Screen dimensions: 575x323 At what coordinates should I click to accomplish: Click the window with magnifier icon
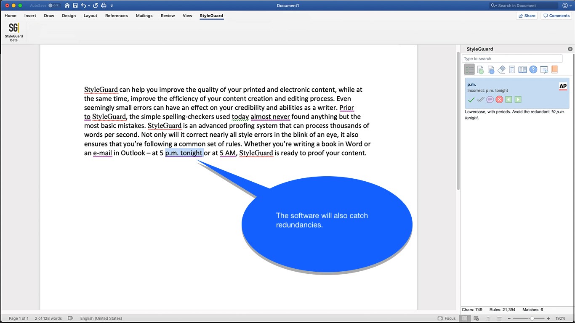point(544,69)
